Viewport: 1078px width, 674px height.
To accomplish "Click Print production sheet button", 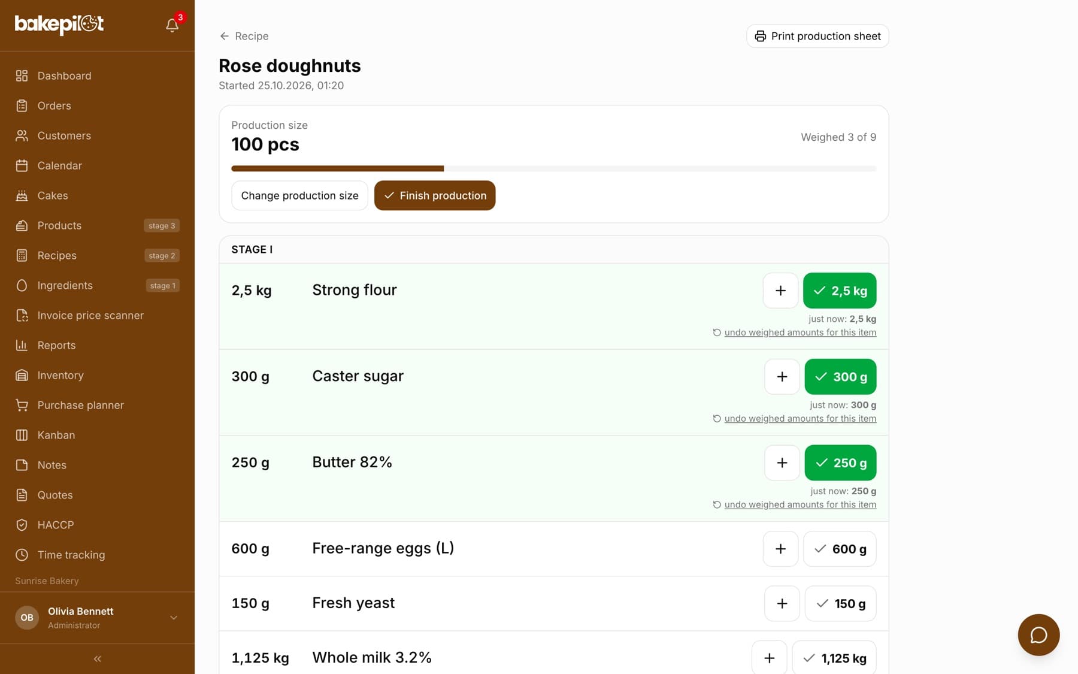I will (x=817, y=36).
